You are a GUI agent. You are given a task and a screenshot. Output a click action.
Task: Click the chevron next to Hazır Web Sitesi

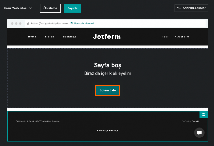click(x=31, y=8)
